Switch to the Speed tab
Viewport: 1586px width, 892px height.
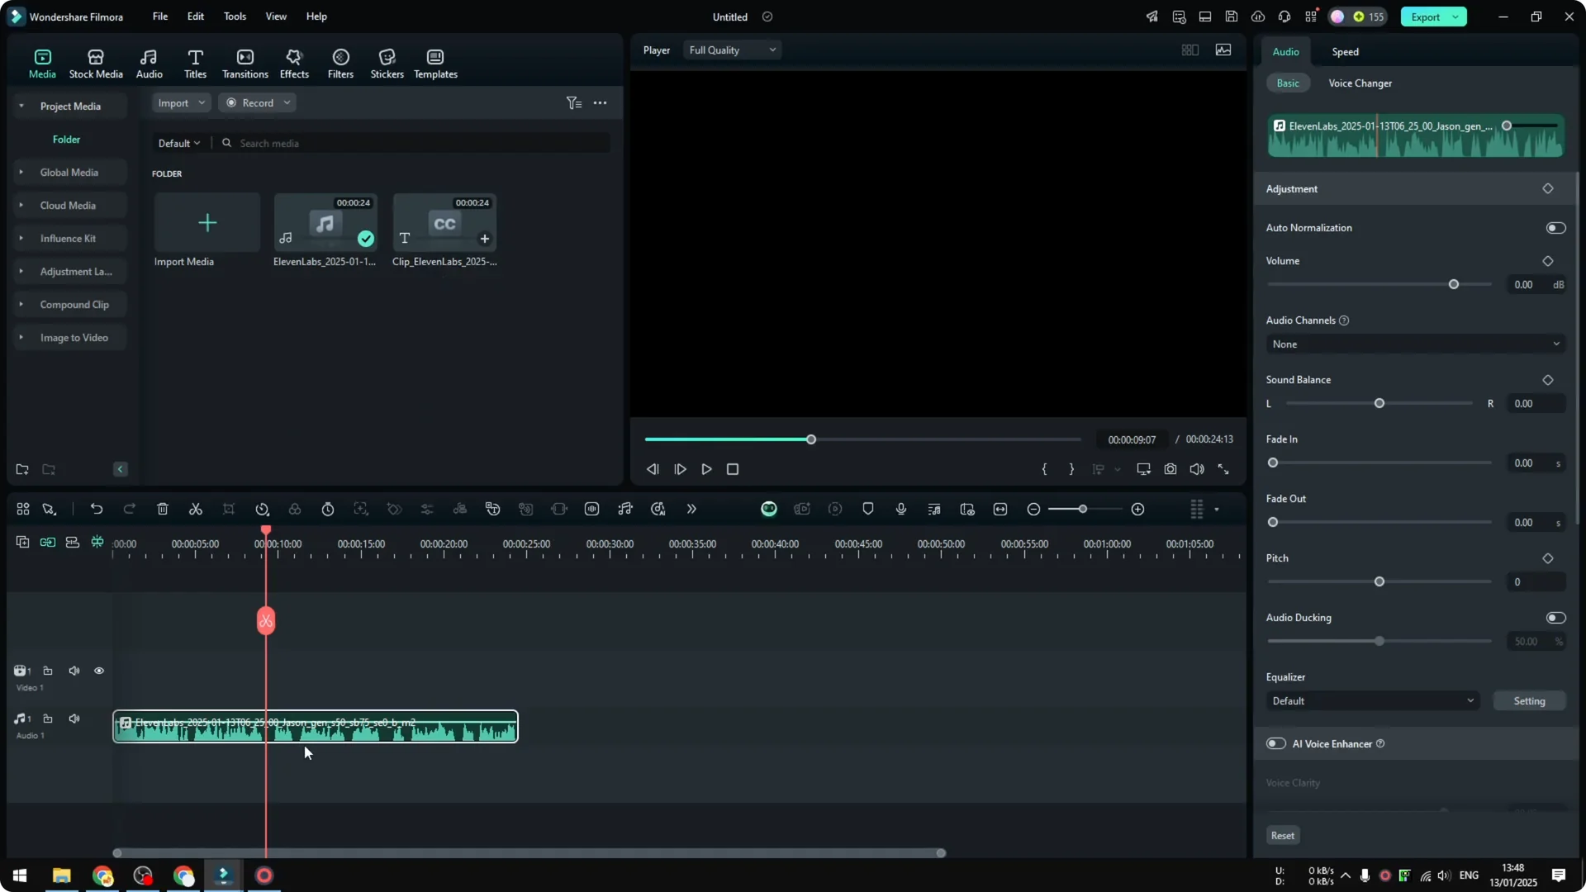coord(1345,52)
